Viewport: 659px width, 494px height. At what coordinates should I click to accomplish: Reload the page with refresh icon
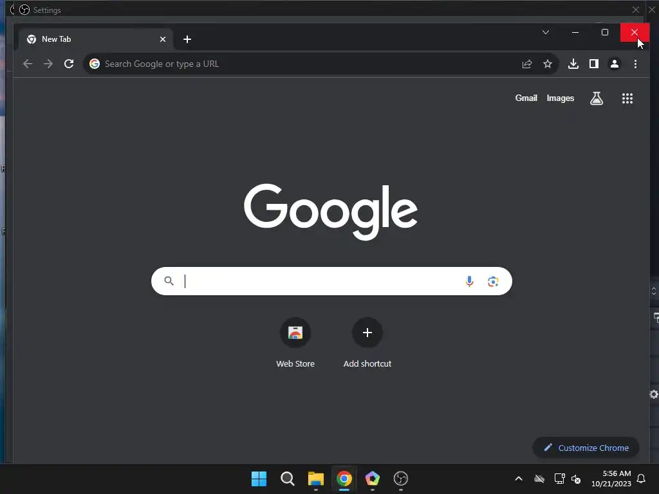69,64
